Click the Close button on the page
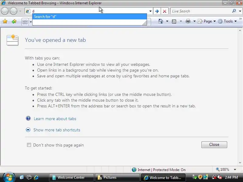The image size is (243, 182). [214, 145]
